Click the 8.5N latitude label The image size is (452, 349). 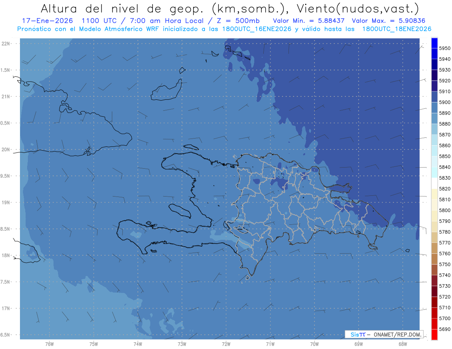5,229
